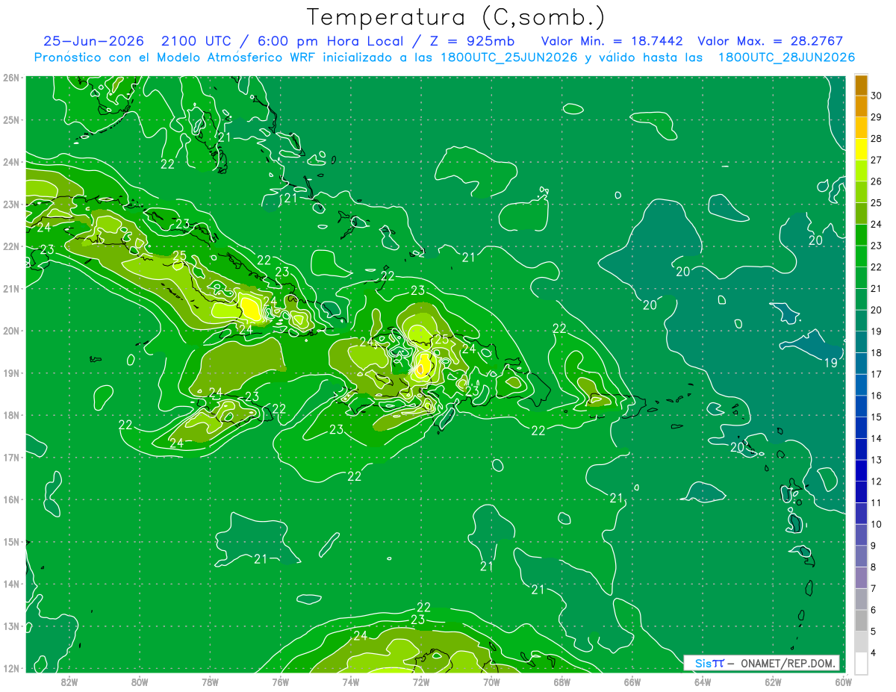
Task: Click the longitude label '60W'
Action: (x=843, y=682)
